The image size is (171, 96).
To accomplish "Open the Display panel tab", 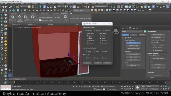I will [x=137, y=29].
